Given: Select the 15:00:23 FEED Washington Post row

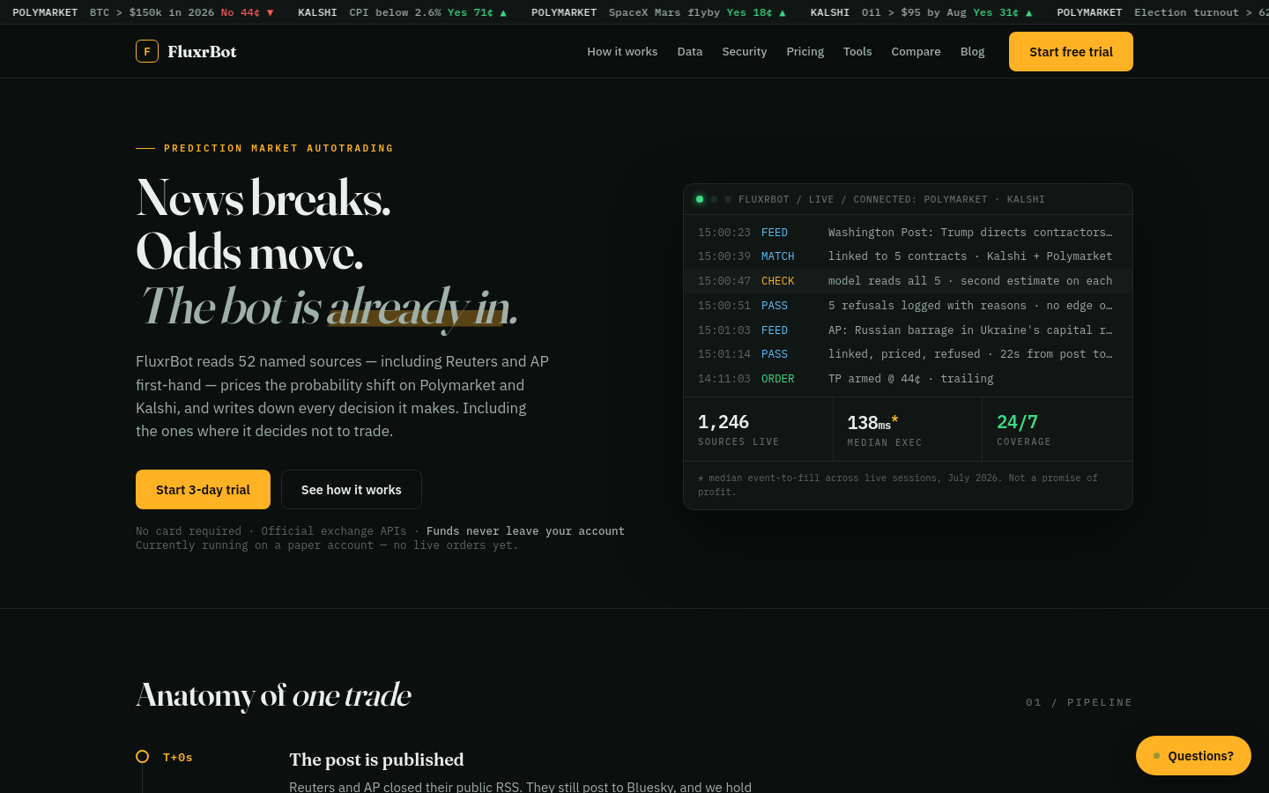Looking at the screenshot, I should tap(908, 233).
